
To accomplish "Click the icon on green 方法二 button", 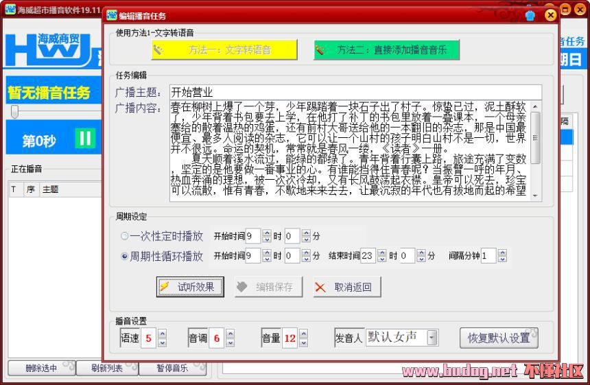I will (x=320, y=50).
